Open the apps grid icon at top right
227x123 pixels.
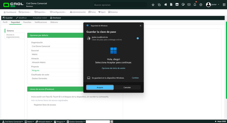224,5
